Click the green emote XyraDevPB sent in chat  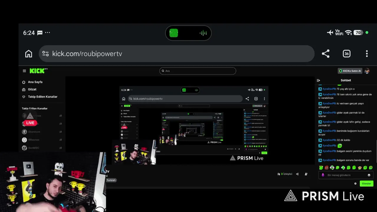tap(340, 145)
